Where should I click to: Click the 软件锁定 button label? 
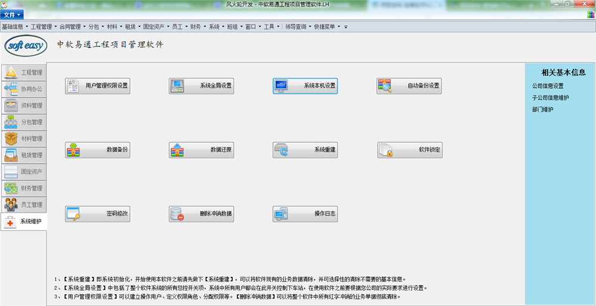430,150
